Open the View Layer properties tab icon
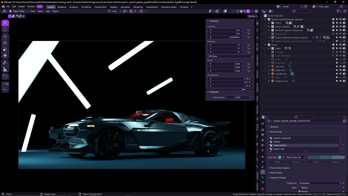348x196 pixels. point(263,140)
